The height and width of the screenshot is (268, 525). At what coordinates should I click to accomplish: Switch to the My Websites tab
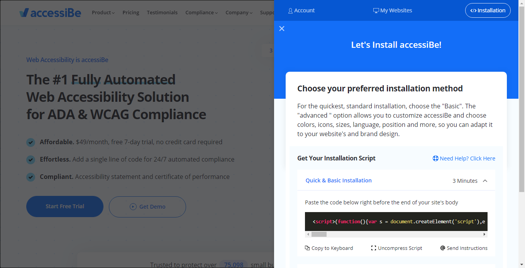393,11
